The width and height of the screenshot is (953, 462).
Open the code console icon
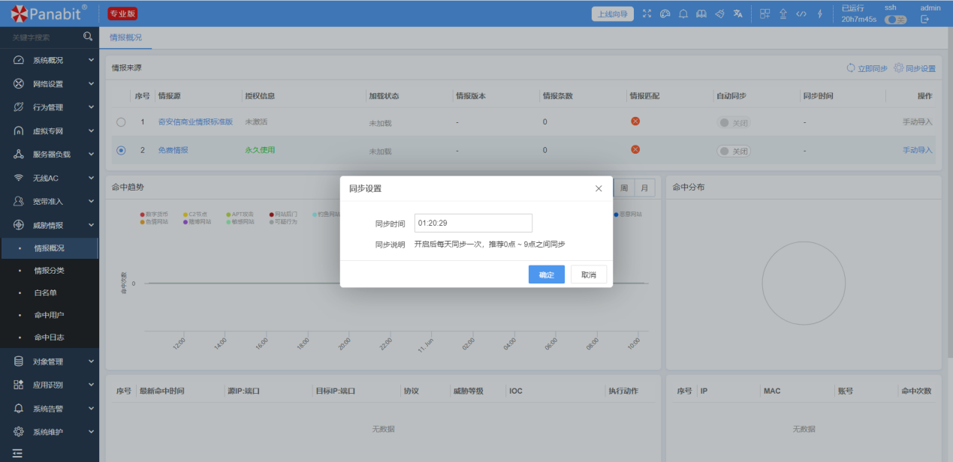click(x=801, y=13)
